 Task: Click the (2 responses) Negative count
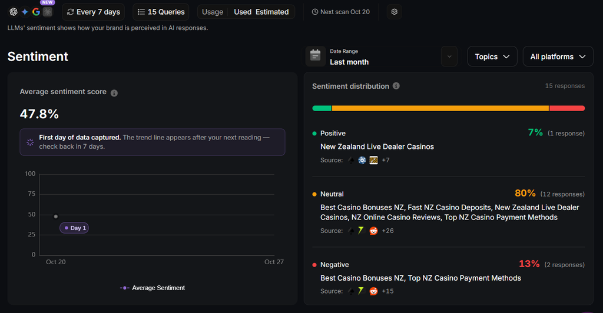[565, 265]
